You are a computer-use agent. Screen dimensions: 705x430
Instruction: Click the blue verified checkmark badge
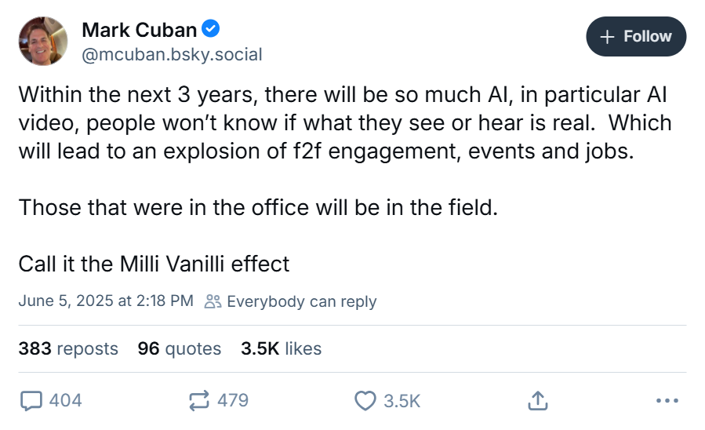(211, 30)
